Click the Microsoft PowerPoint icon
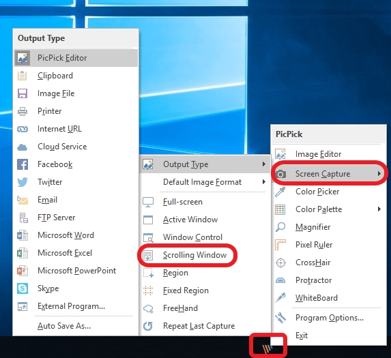Viewport: 391px width, 358px height. click(23, 271)
